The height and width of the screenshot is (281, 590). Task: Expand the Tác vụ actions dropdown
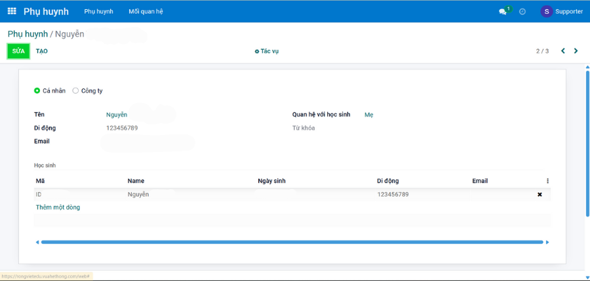pos(267,51)
